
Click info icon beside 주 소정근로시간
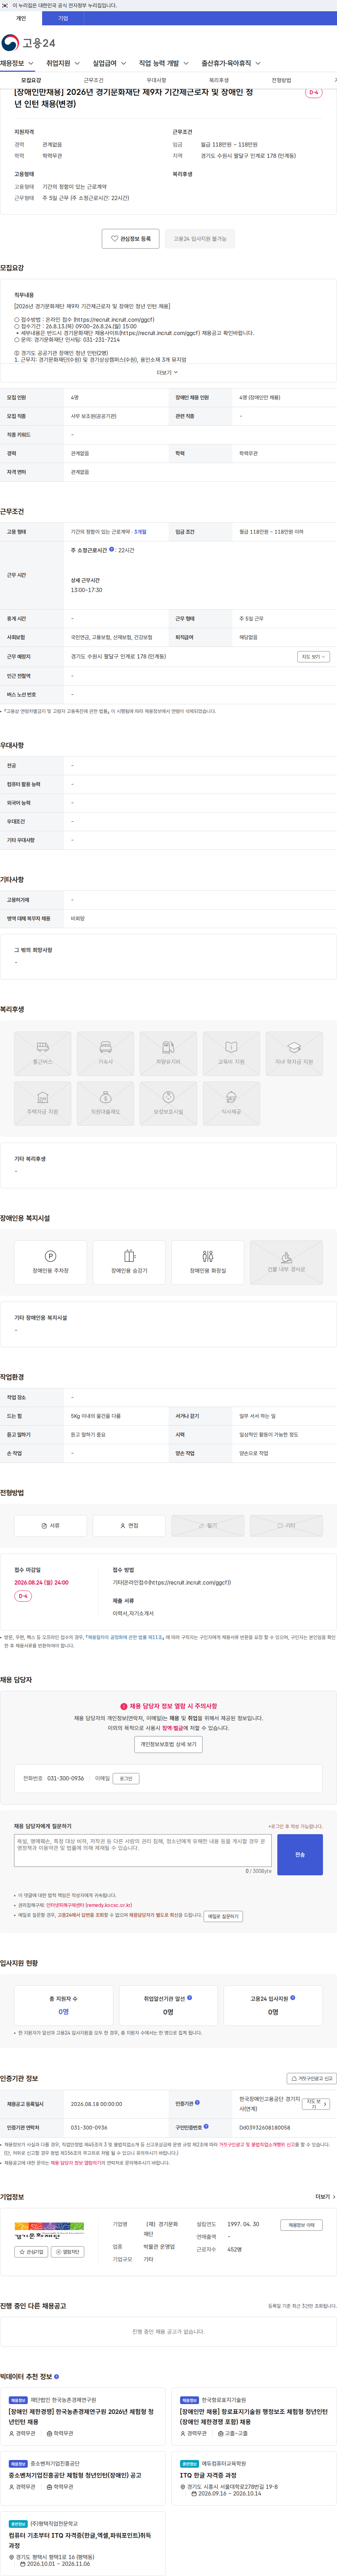(x=112, y=549)
